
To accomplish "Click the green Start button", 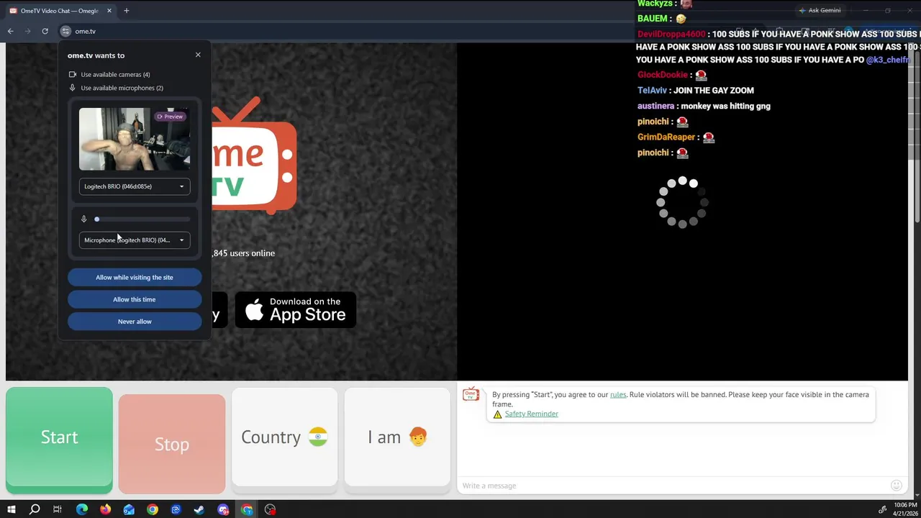I will (x=59, y=440).
